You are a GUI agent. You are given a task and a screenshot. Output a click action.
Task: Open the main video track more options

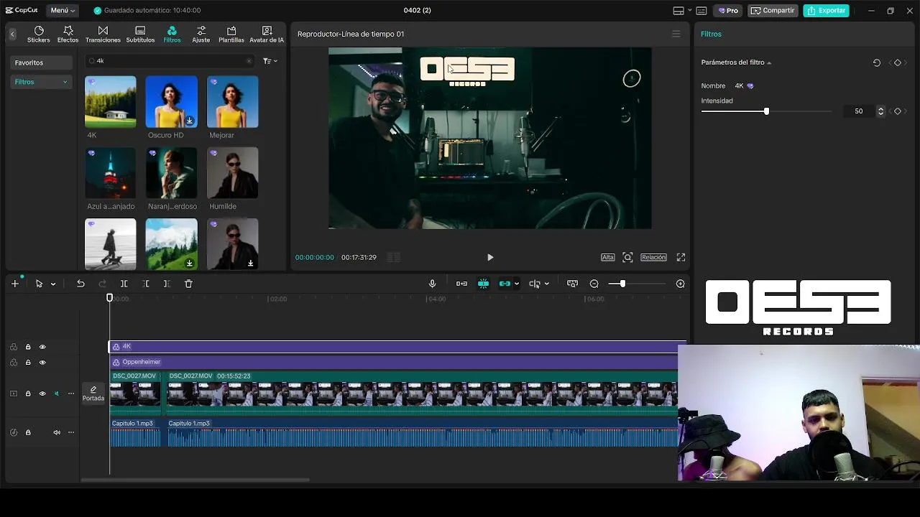pos(71,393)
